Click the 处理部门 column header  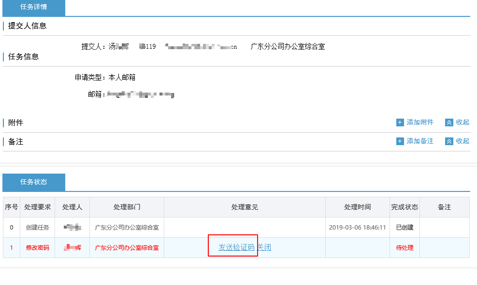tap(127, 207)
